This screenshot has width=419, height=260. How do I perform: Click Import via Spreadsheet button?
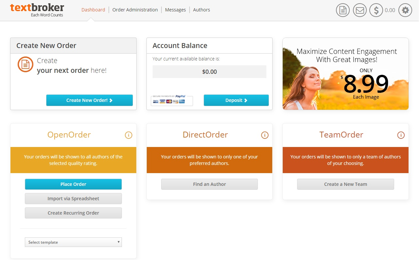pos(73,199)
